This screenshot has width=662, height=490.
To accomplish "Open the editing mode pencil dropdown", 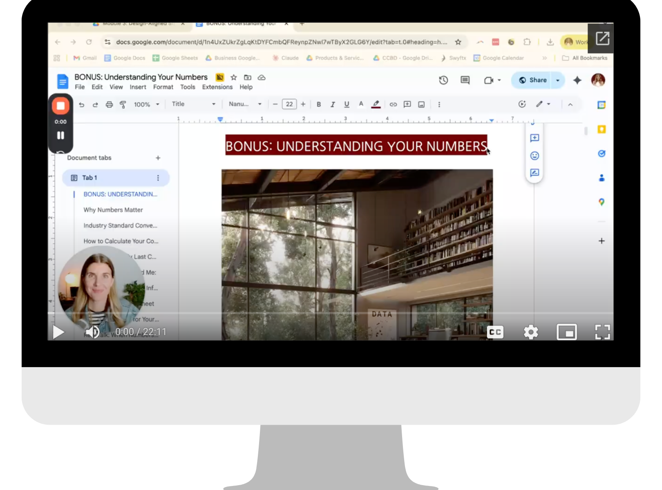I will pos(543,104).
